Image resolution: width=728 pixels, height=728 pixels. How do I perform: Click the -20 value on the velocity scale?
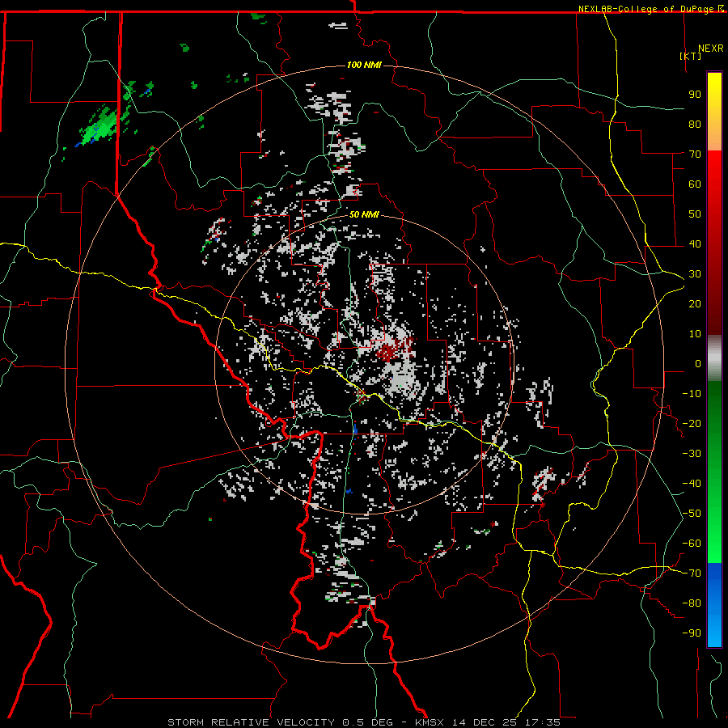[692, 423]
